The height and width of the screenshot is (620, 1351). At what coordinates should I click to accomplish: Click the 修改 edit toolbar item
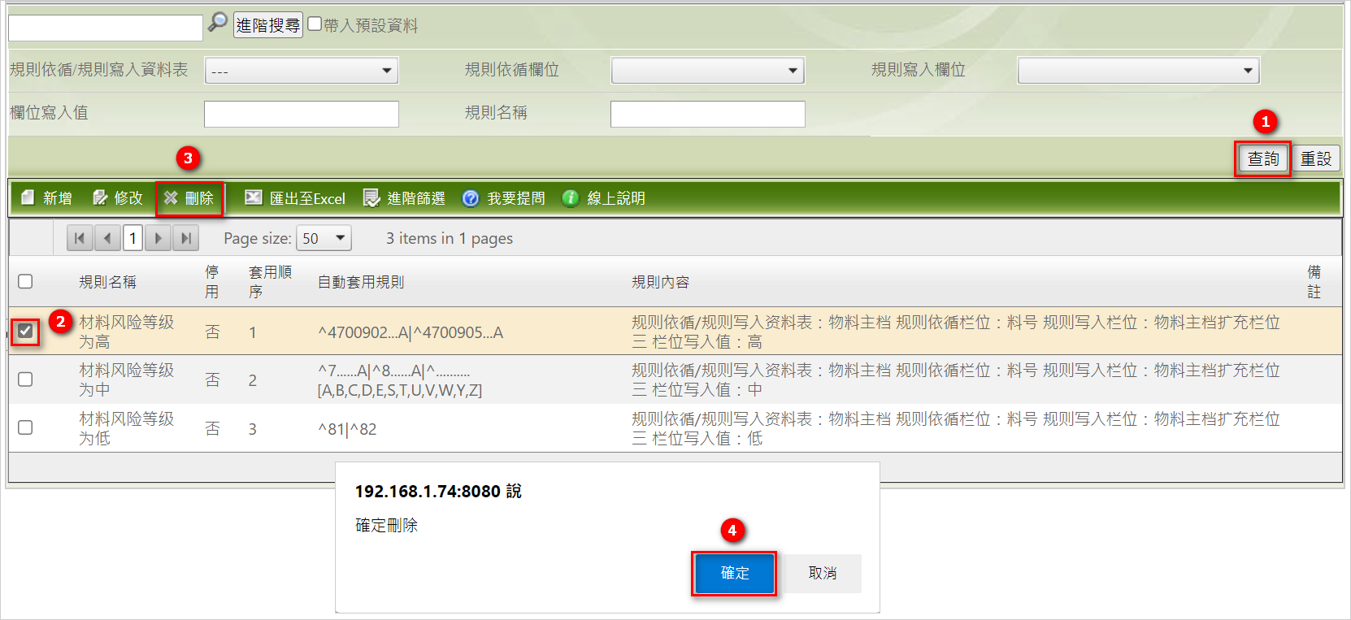[x=118, y=198]
